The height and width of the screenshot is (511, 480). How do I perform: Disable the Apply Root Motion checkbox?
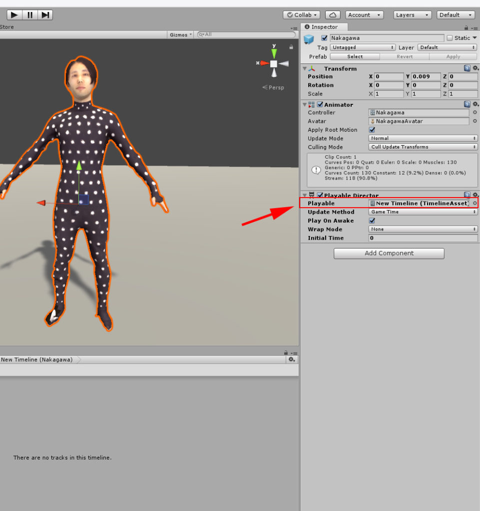[372, 130]
